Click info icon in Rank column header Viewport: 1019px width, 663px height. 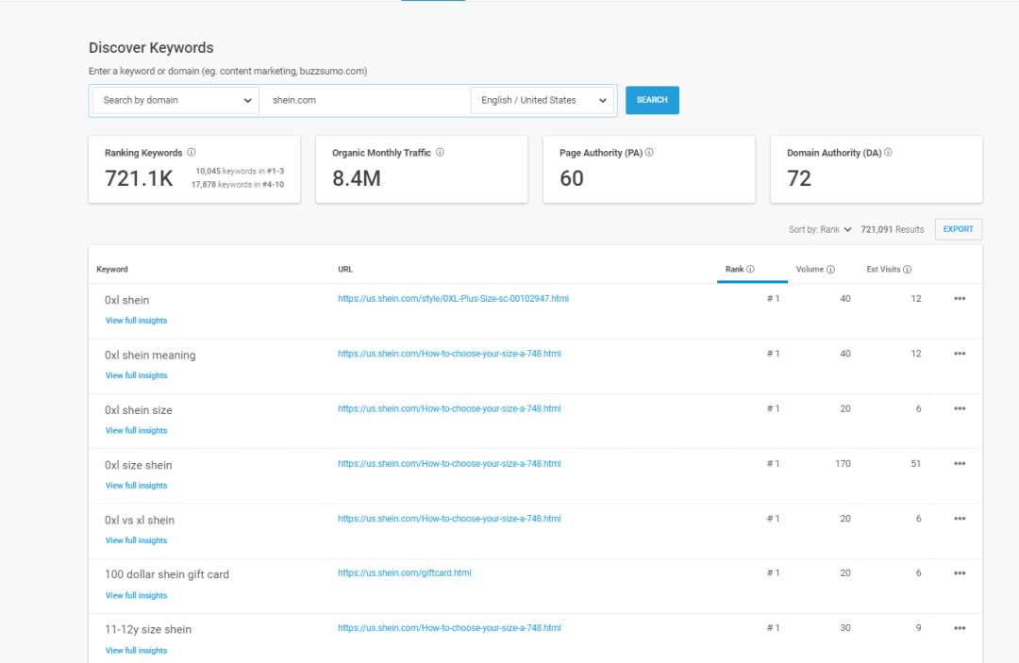coord(751,270)
